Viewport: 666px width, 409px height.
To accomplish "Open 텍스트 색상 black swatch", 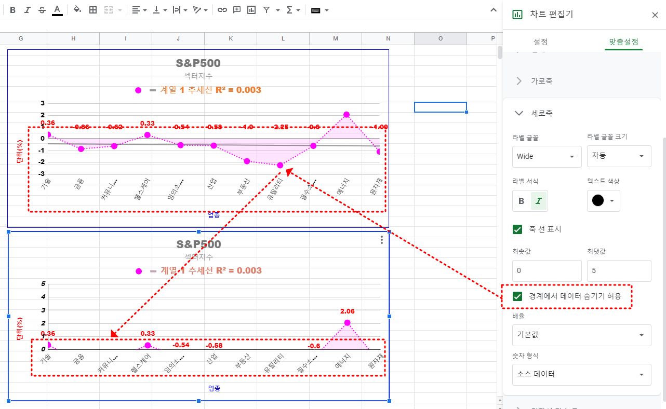I will point(604,201).
